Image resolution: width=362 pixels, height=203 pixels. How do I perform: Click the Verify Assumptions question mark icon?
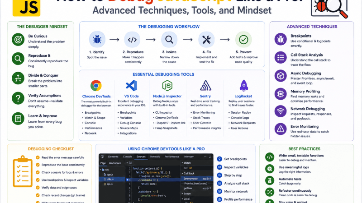click(18, 98)
